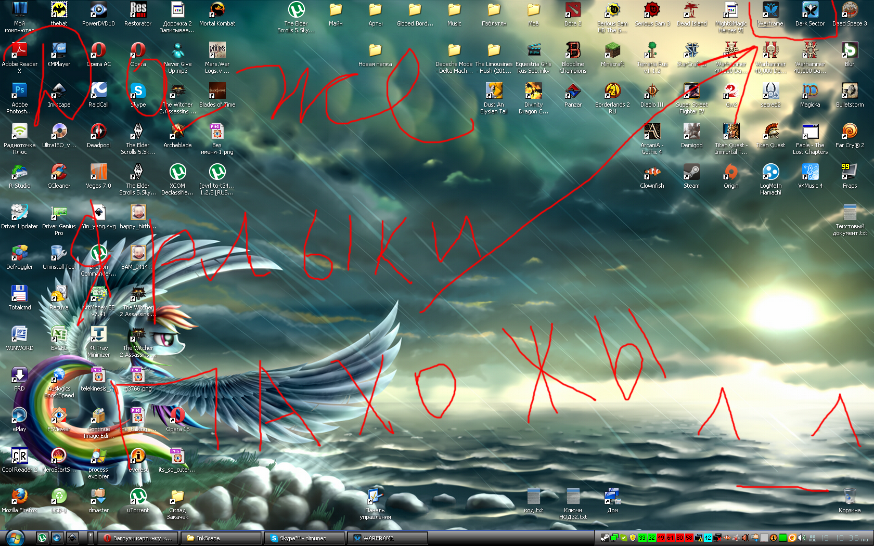Open the Clownfish shortcut
Viewport: 874px width, 546px height.
coord(652,176)
